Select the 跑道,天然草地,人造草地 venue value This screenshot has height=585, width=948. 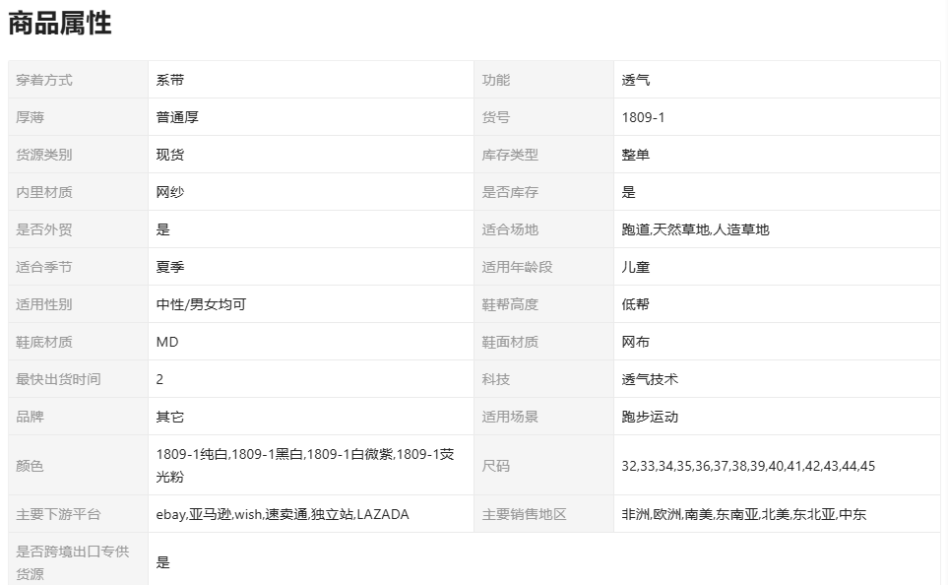(695, 229)
